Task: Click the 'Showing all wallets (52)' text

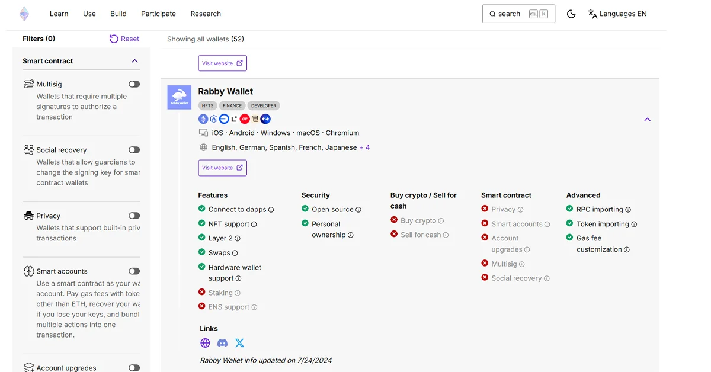Action: click(x=206, y=39)
